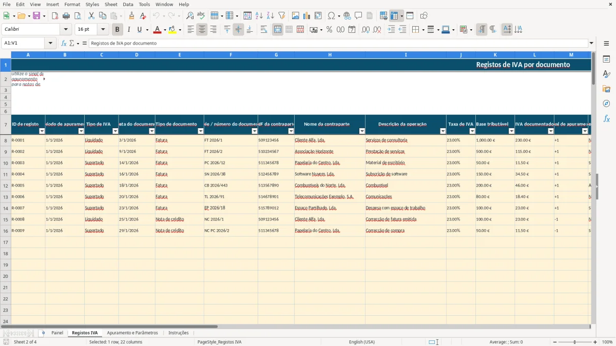The width and height of the screenshot is (616, 346).
Task: Toggle Freeze Rows and Columns
Action: point(394,16)
